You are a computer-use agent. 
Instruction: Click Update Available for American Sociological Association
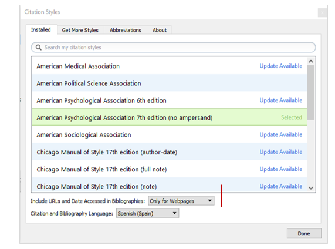pos(281,134)
